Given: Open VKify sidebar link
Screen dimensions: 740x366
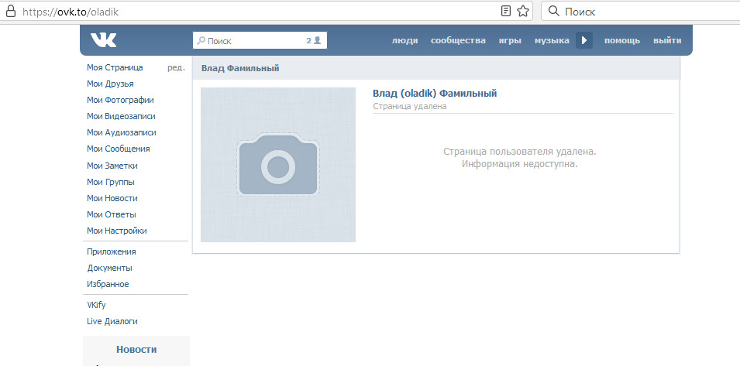Looking at the screenshot, I should [96, 305].
